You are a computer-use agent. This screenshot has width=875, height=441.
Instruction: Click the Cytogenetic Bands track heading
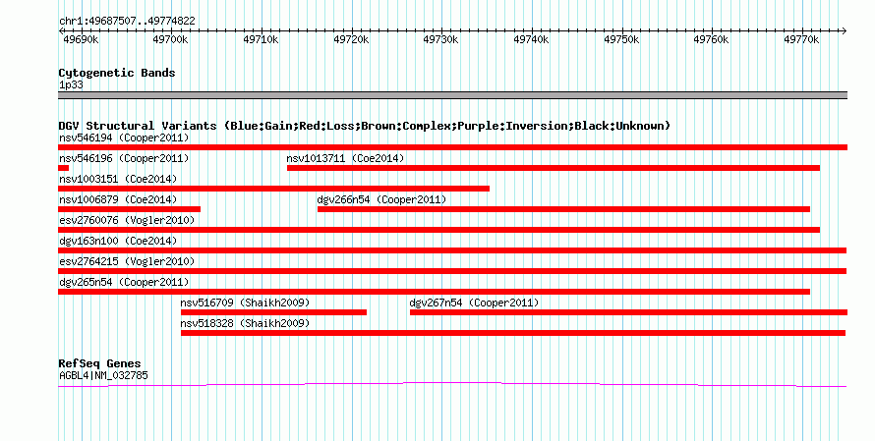117,73
